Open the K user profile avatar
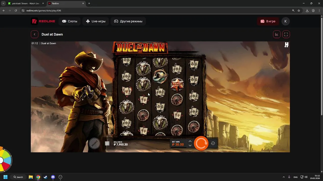 click(x=286, y=21)
